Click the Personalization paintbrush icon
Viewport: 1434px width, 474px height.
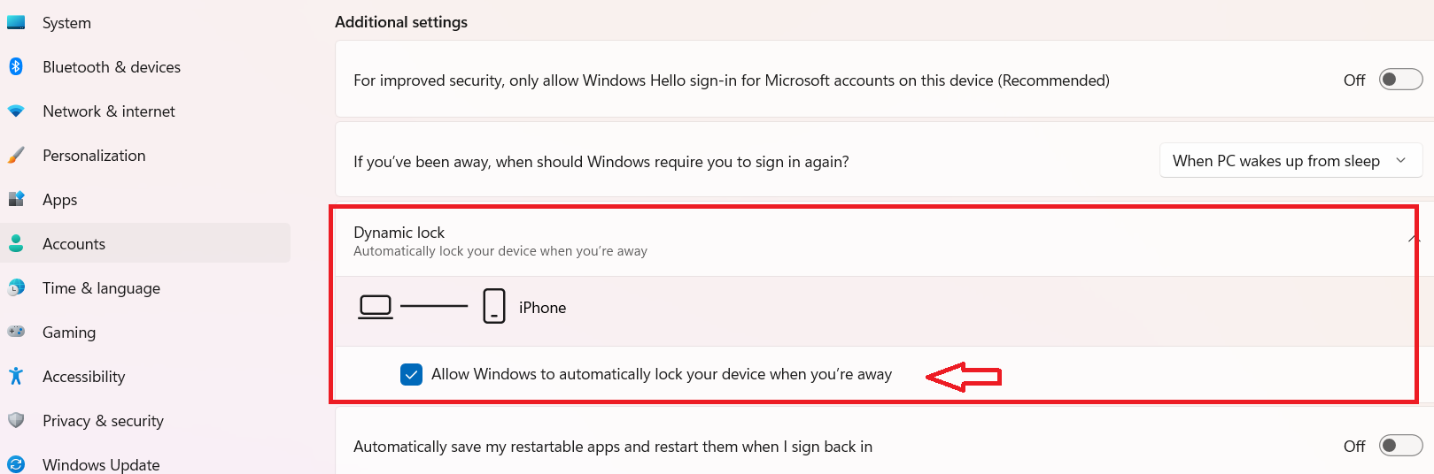(16, 156)
